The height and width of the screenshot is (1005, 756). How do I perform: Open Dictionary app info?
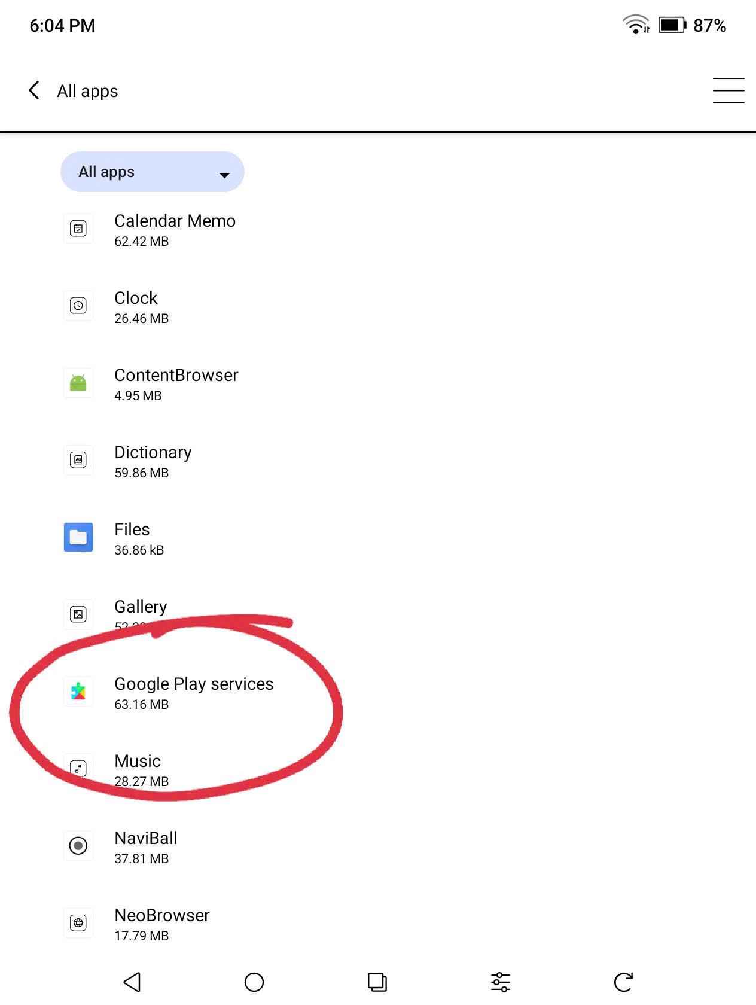378,461
